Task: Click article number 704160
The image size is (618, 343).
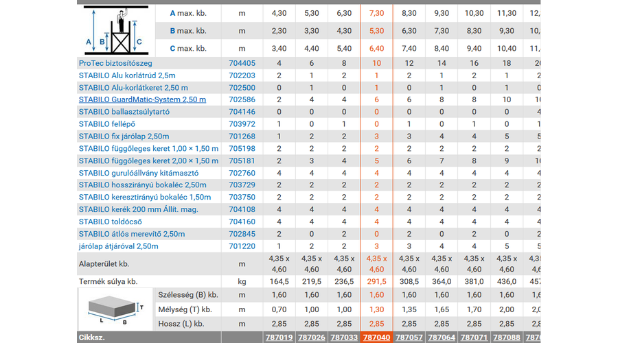Action: click(242, 222)
